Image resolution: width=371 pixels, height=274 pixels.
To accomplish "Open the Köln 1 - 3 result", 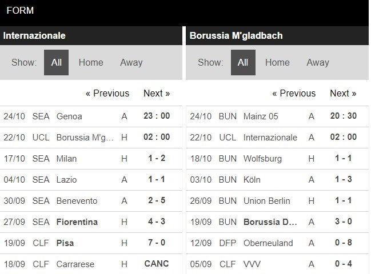I will (x=343, y=179).
